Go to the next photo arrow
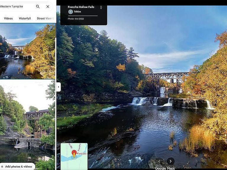The height and width of the screenshot is (170, 227). pos(171,161)
